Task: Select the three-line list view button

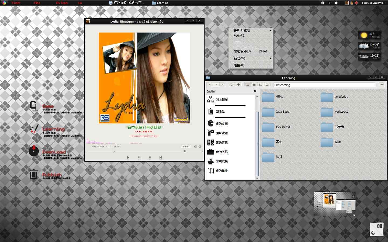Action: pyautogui.click(x=254, y=85)
